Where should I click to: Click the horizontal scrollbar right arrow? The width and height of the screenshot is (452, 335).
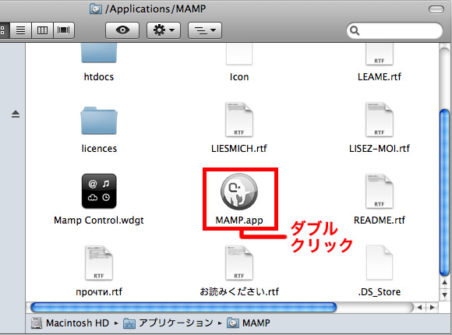click(432, 307)
